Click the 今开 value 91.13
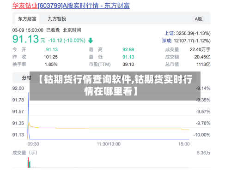 pyautogui.click(x=52, y=49)
